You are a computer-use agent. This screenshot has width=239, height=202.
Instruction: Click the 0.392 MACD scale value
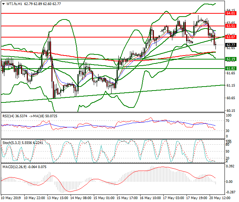230,166
